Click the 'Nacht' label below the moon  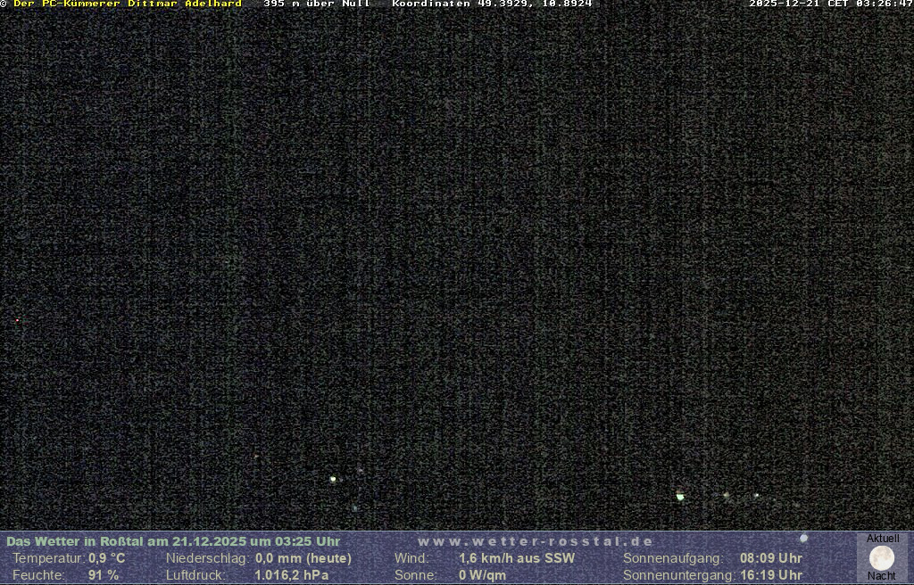[881, 576]
